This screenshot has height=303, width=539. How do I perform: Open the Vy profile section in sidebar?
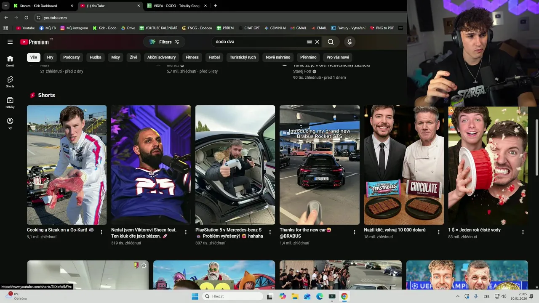tap(10, 123)
